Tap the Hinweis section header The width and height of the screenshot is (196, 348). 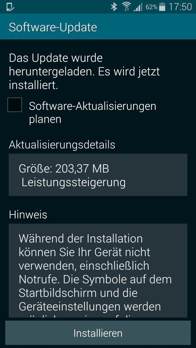pos(28,215)
